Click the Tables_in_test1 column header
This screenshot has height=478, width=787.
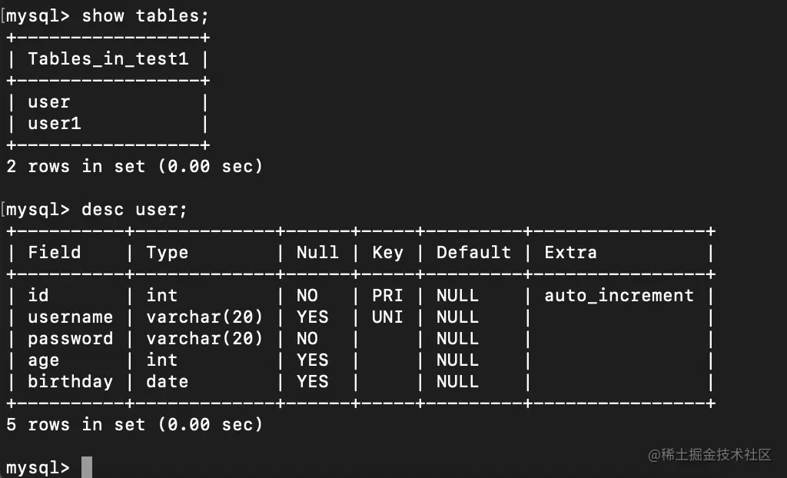(x=108, y=58)
